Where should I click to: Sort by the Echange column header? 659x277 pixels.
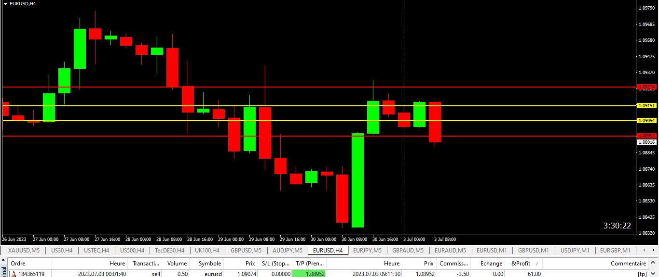pos(488,264)
